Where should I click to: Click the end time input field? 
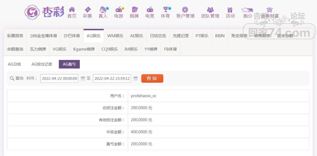(112, 79)
